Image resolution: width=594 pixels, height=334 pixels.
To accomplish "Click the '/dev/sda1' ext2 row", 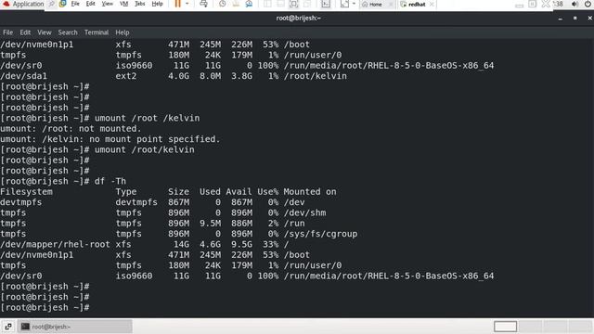I will (174, 76).
